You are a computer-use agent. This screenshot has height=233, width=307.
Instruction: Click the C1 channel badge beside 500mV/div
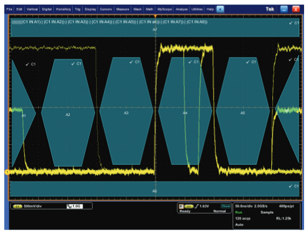[x=18, y=207]
